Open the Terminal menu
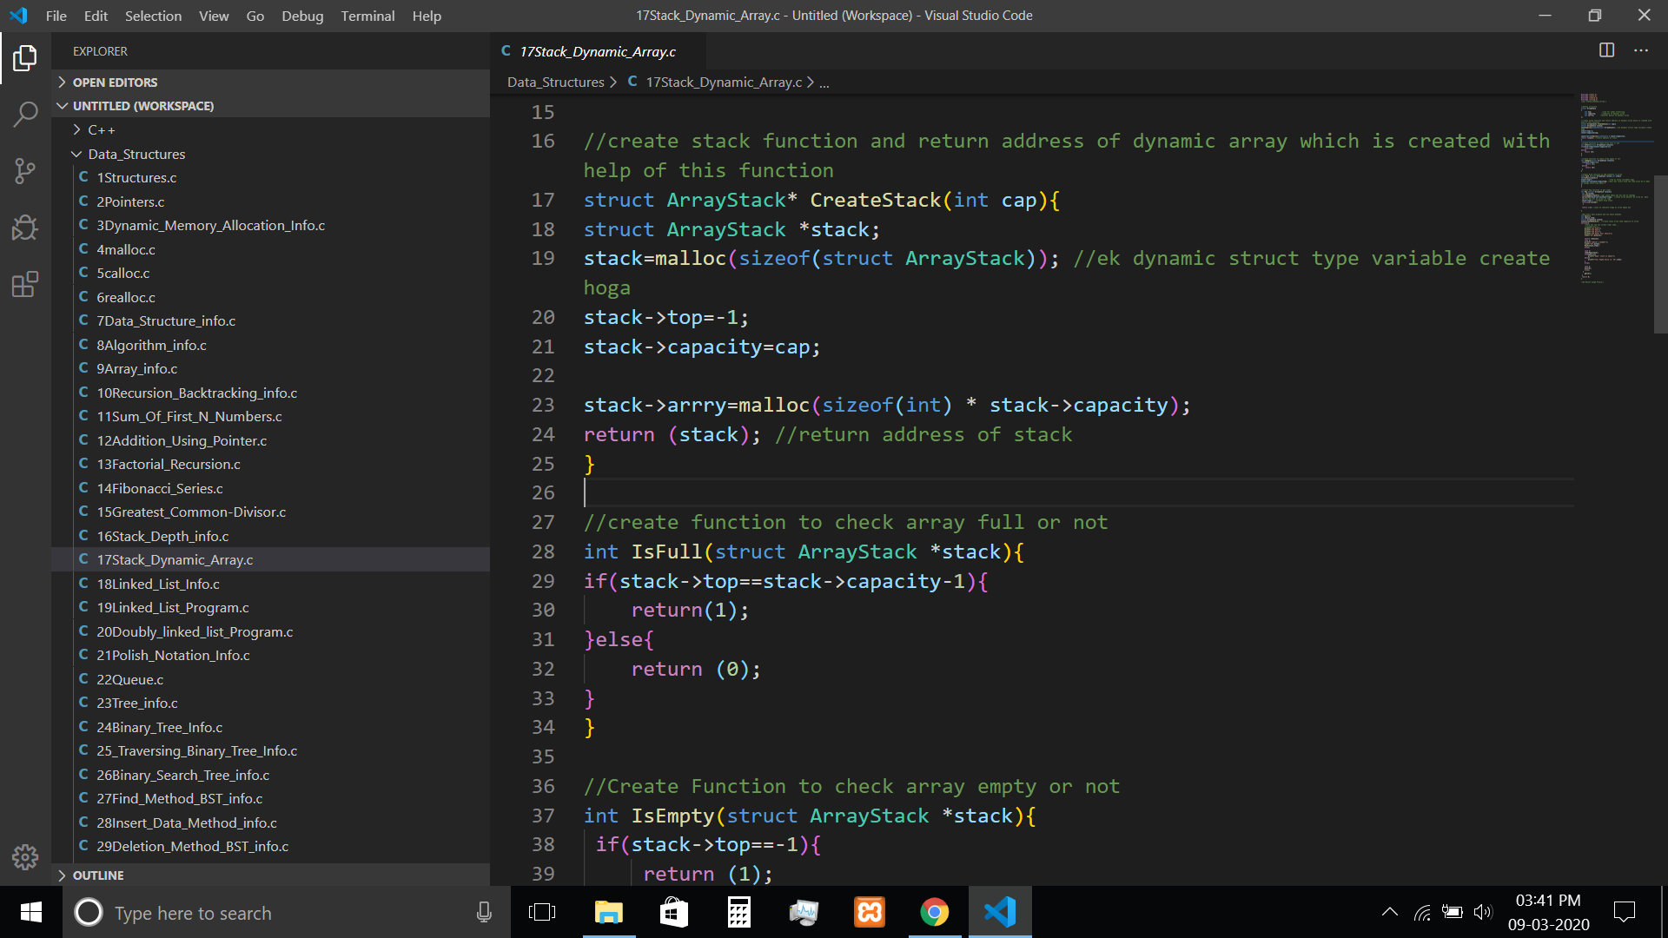1668x938 pixels. (367, 16)
